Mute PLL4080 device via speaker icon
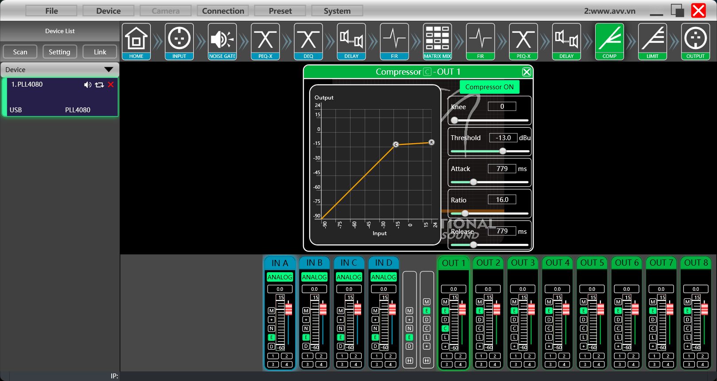This screenshot has height=381, width=717. coord(88,85)
